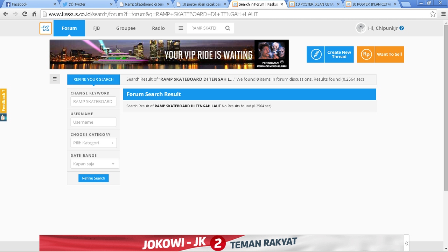Click the Change Keyword input field

pos(93,101)
